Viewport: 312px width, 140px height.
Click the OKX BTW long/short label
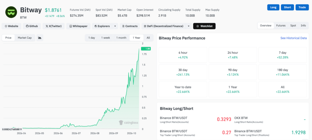click(241, 118)
